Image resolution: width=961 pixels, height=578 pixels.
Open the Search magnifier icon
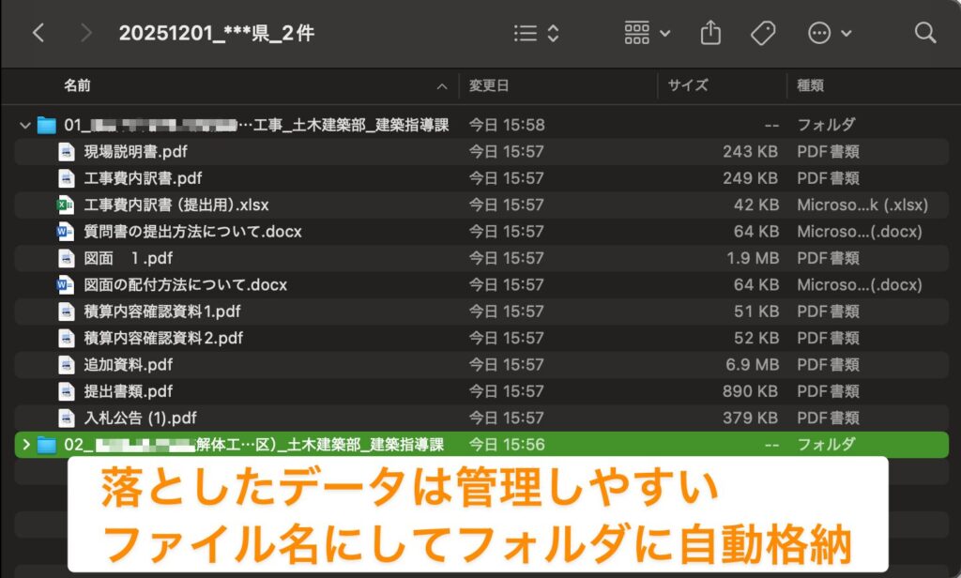[925, 34]
